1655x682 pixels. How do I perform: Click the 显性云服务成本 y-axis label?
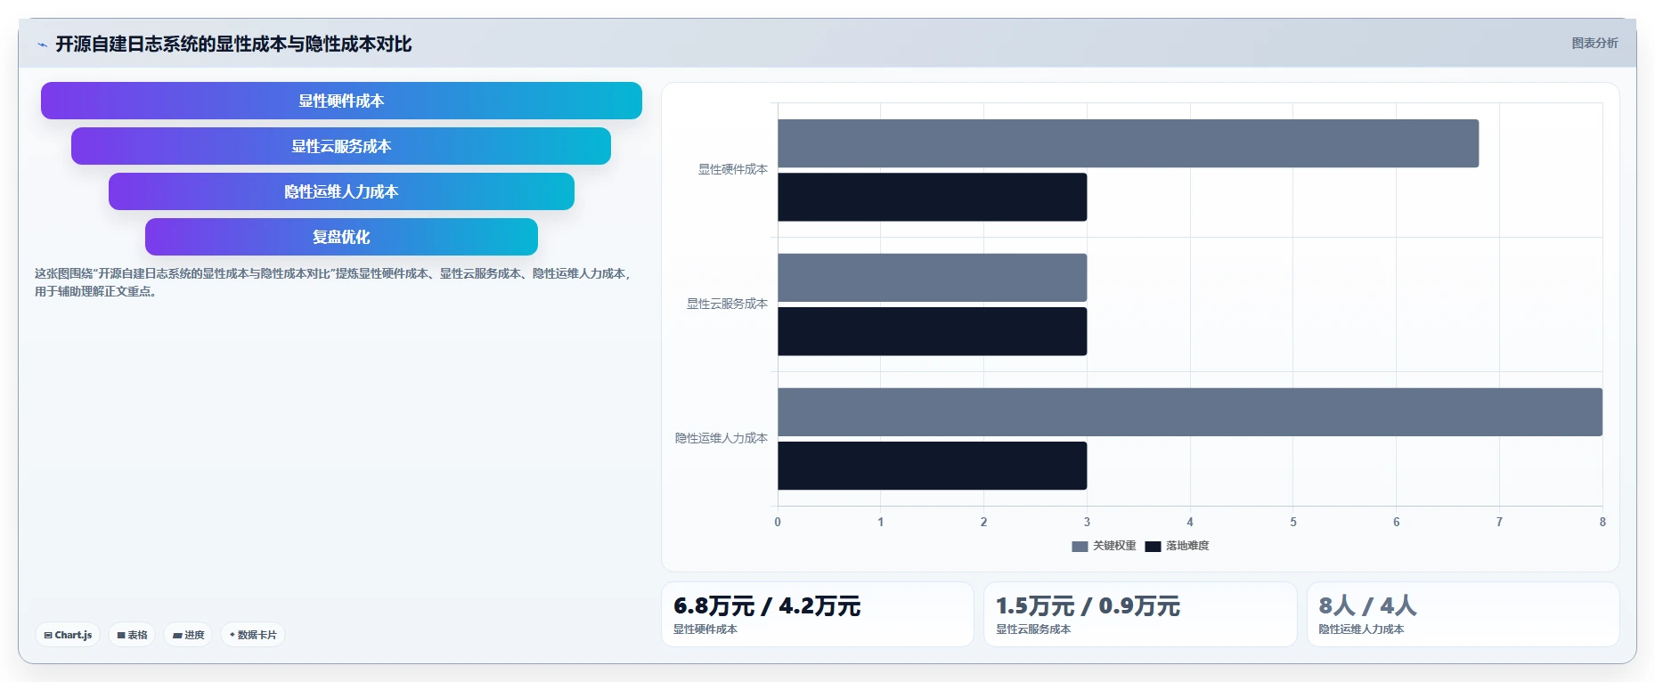(x=727, y=304)
